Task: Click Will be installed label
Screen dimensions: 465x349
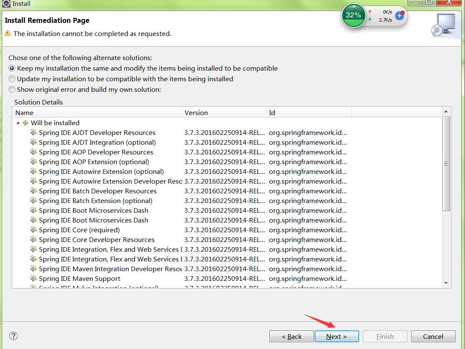Action: (x=55, y=123)
